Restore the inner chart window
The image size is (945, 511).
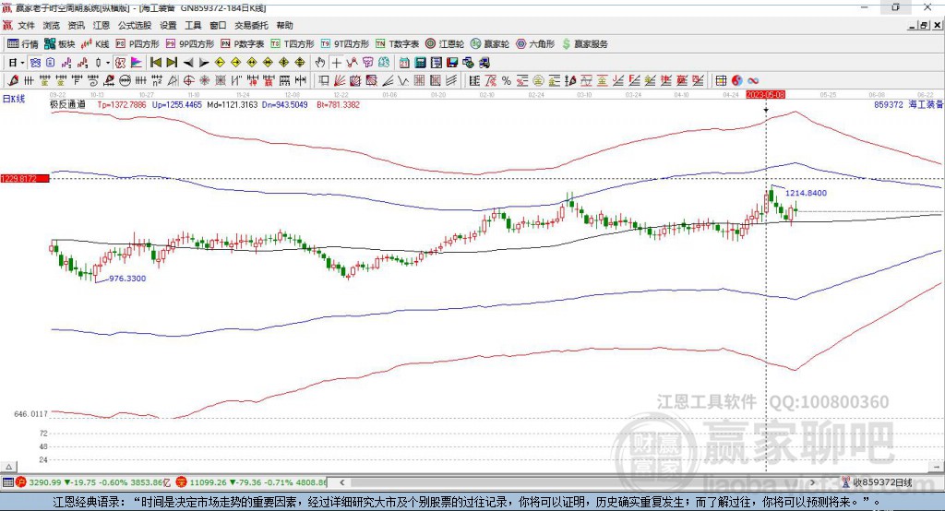923,25
